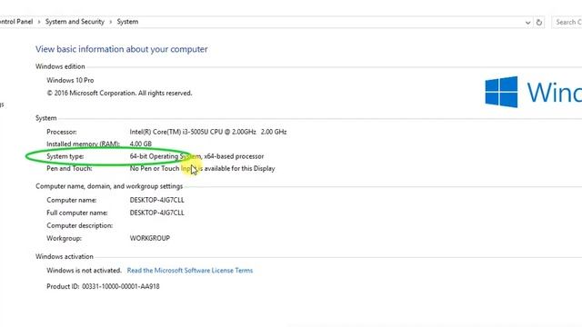Click the Search Control Panel field
Screen dimensions: 582x327
(x=567, y=22)
